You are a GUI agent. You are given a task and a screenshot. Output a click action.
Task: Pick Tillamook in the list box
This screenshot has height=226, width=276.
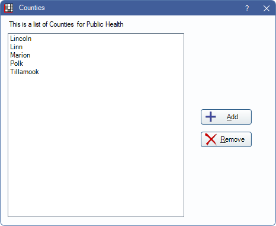tap(24, 72)
